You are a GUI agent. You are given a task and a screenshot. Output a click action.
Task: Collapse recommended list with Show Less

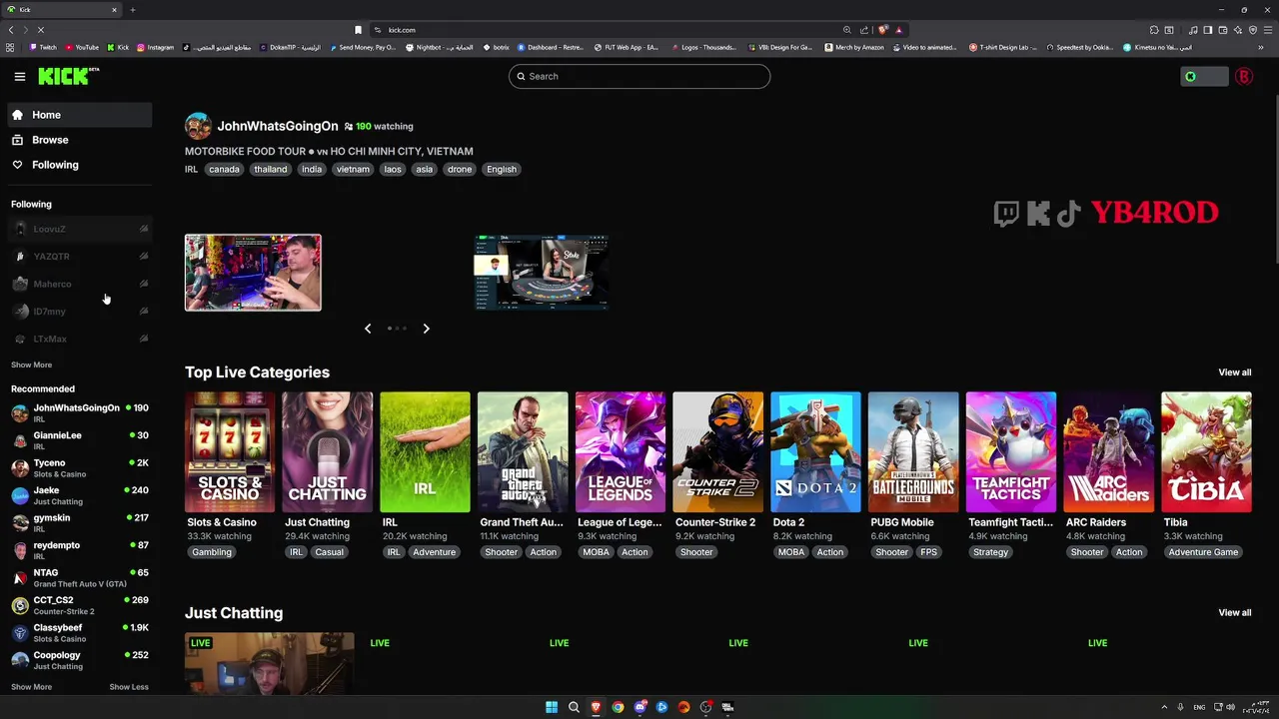point(129,687)
